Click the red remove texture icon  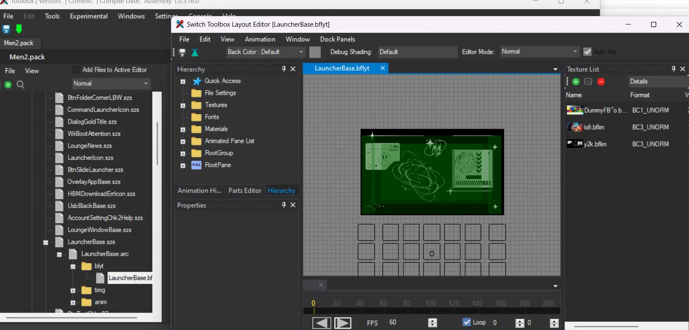[x=601, y=82]
